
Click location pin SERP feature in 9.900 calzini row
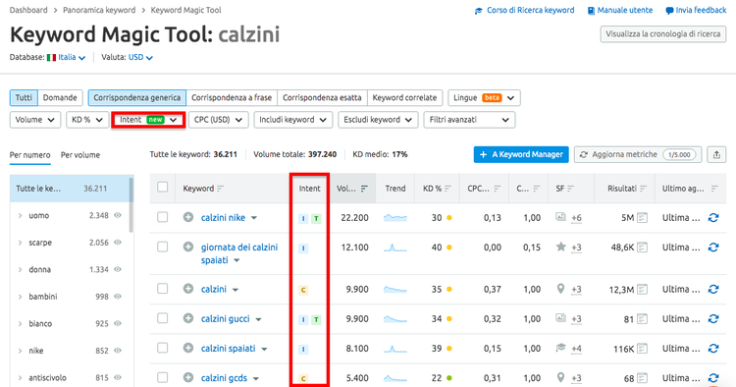(x=560, y=289)
